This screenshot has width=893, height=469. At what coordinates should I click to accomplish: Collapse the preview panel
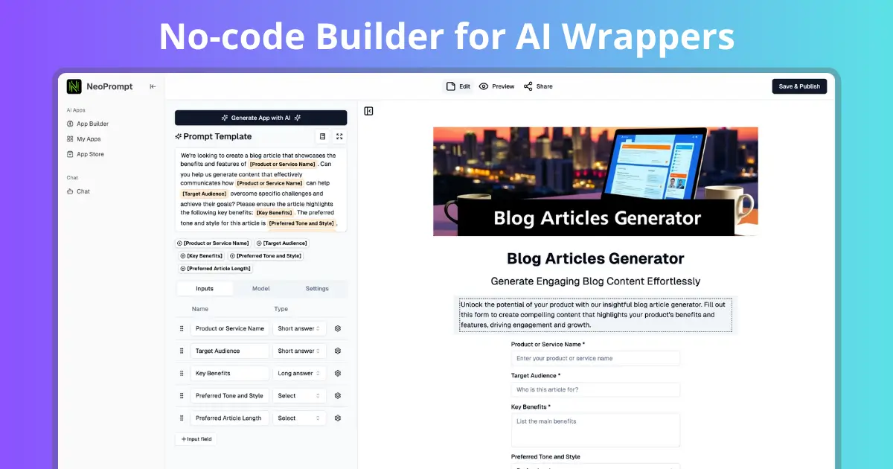coord(369,110)
